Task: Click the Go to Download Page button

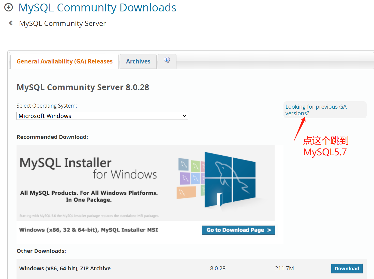Action: coord(238,230)
